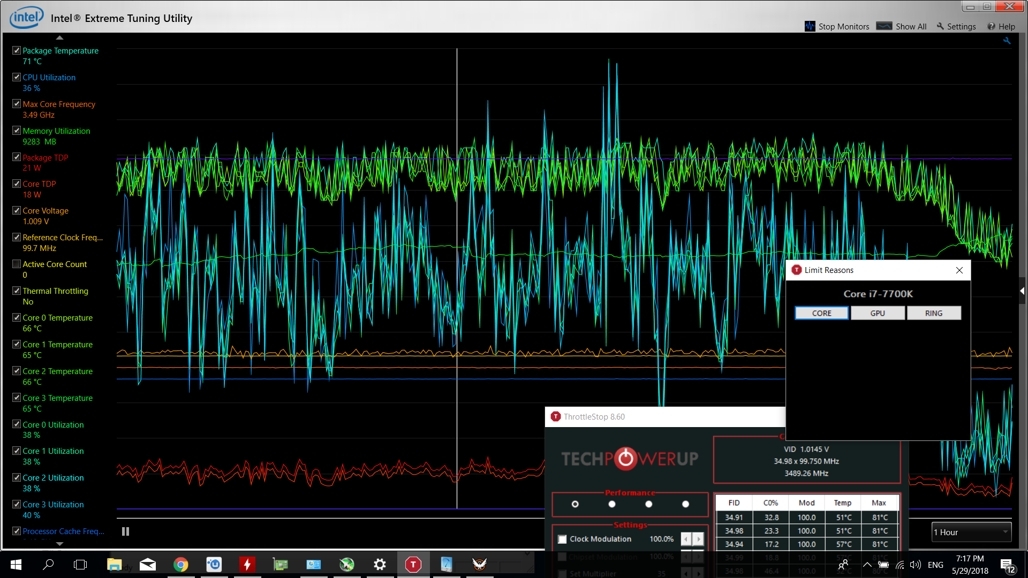This screenshot has width=1028, height=578.
Task: Open Help via the question mark icon
Action: (x=991, y=26)
